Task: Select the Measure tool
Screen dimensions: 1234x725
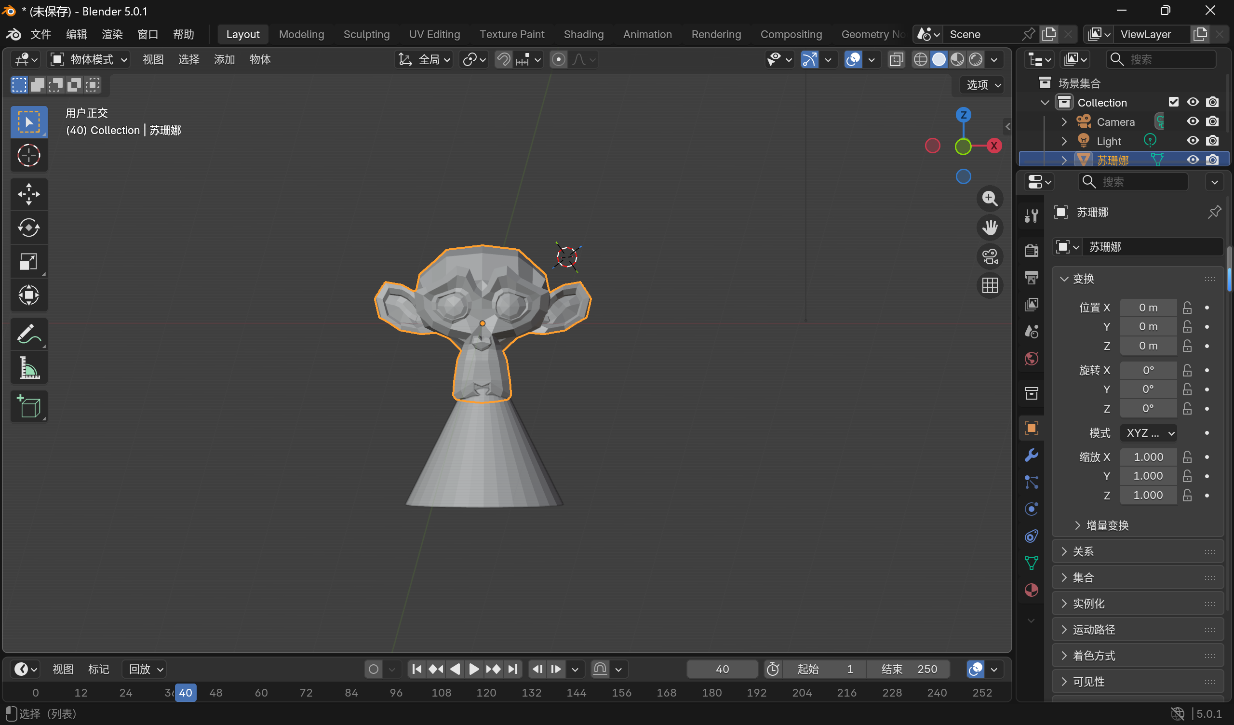Action: [28, 368]
